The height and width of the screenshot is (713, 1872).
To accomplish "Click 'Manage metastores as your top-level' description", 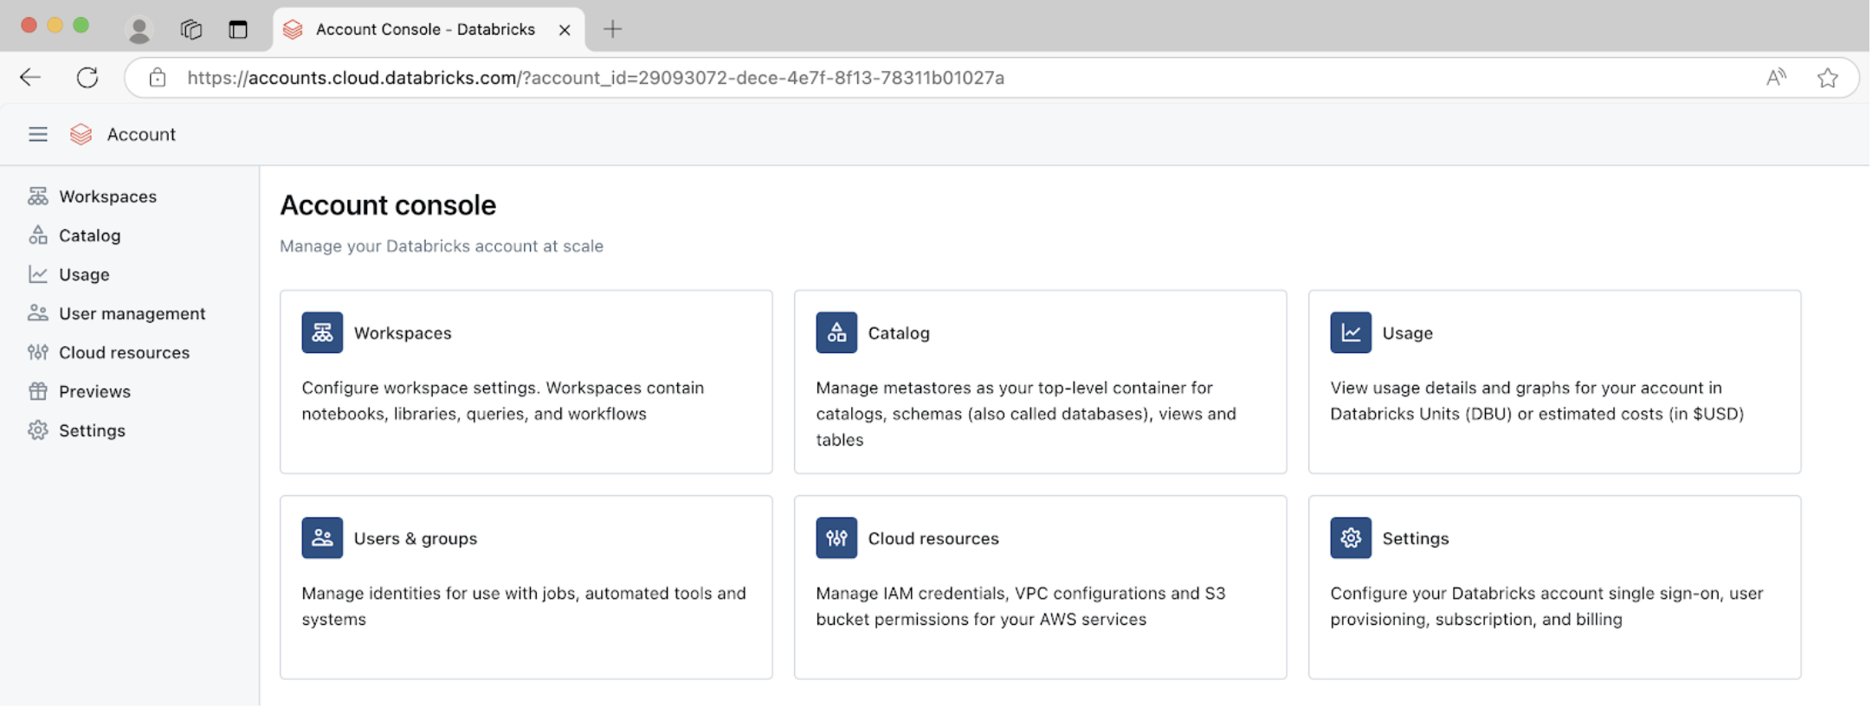I will [x=1026, y=414].
